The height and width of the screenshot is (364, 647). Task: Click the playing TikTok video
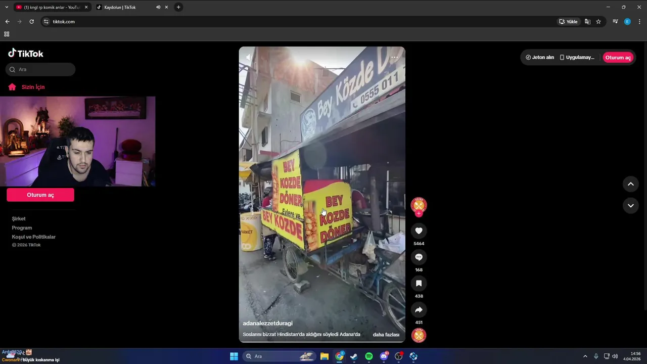point(322,195)
